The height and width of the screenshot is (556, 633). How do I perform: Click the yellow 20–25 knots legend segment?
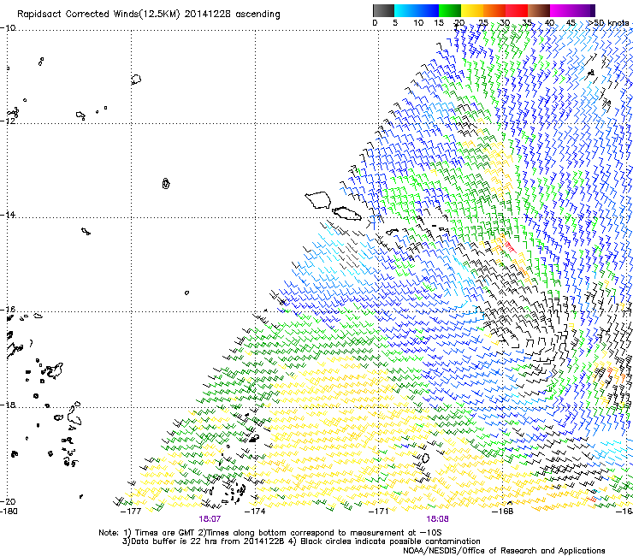click(x=472, y=10)
